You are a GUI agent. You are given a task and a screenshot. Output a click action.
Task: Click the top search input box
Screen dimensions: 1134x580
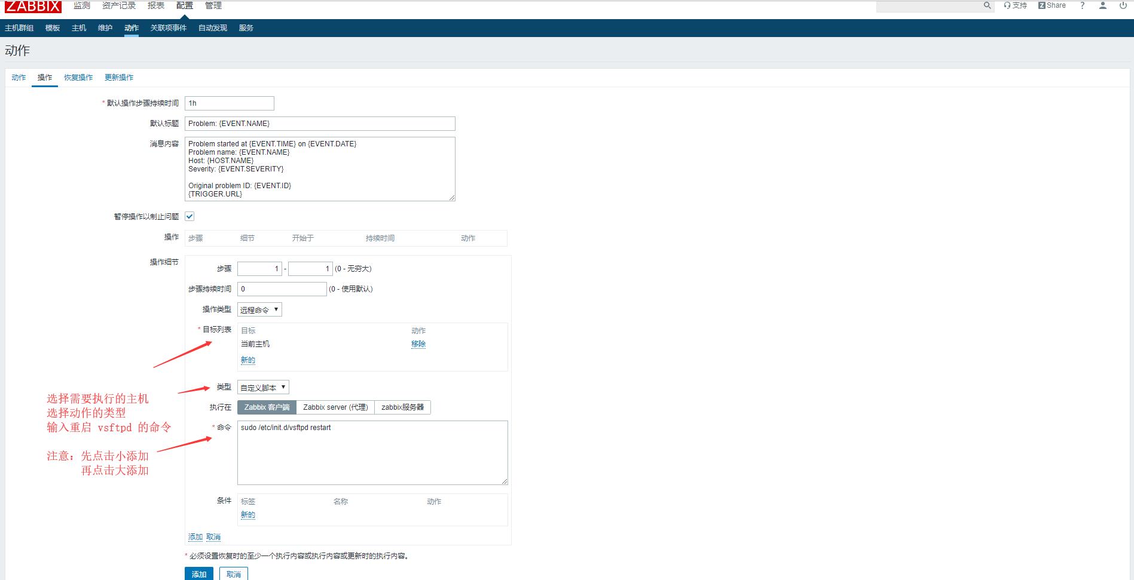pos(930,5)
